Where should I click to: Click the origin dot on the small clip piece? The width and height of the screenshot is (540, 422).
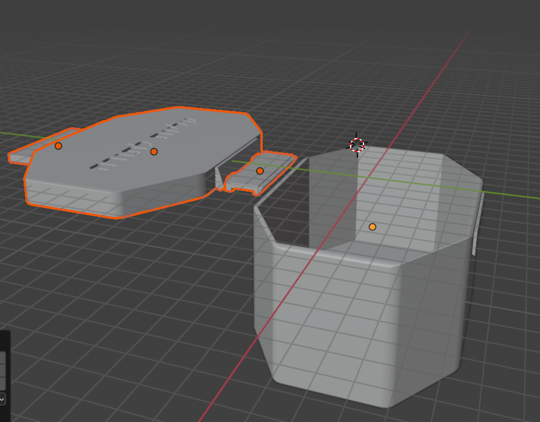click(260, 171)
